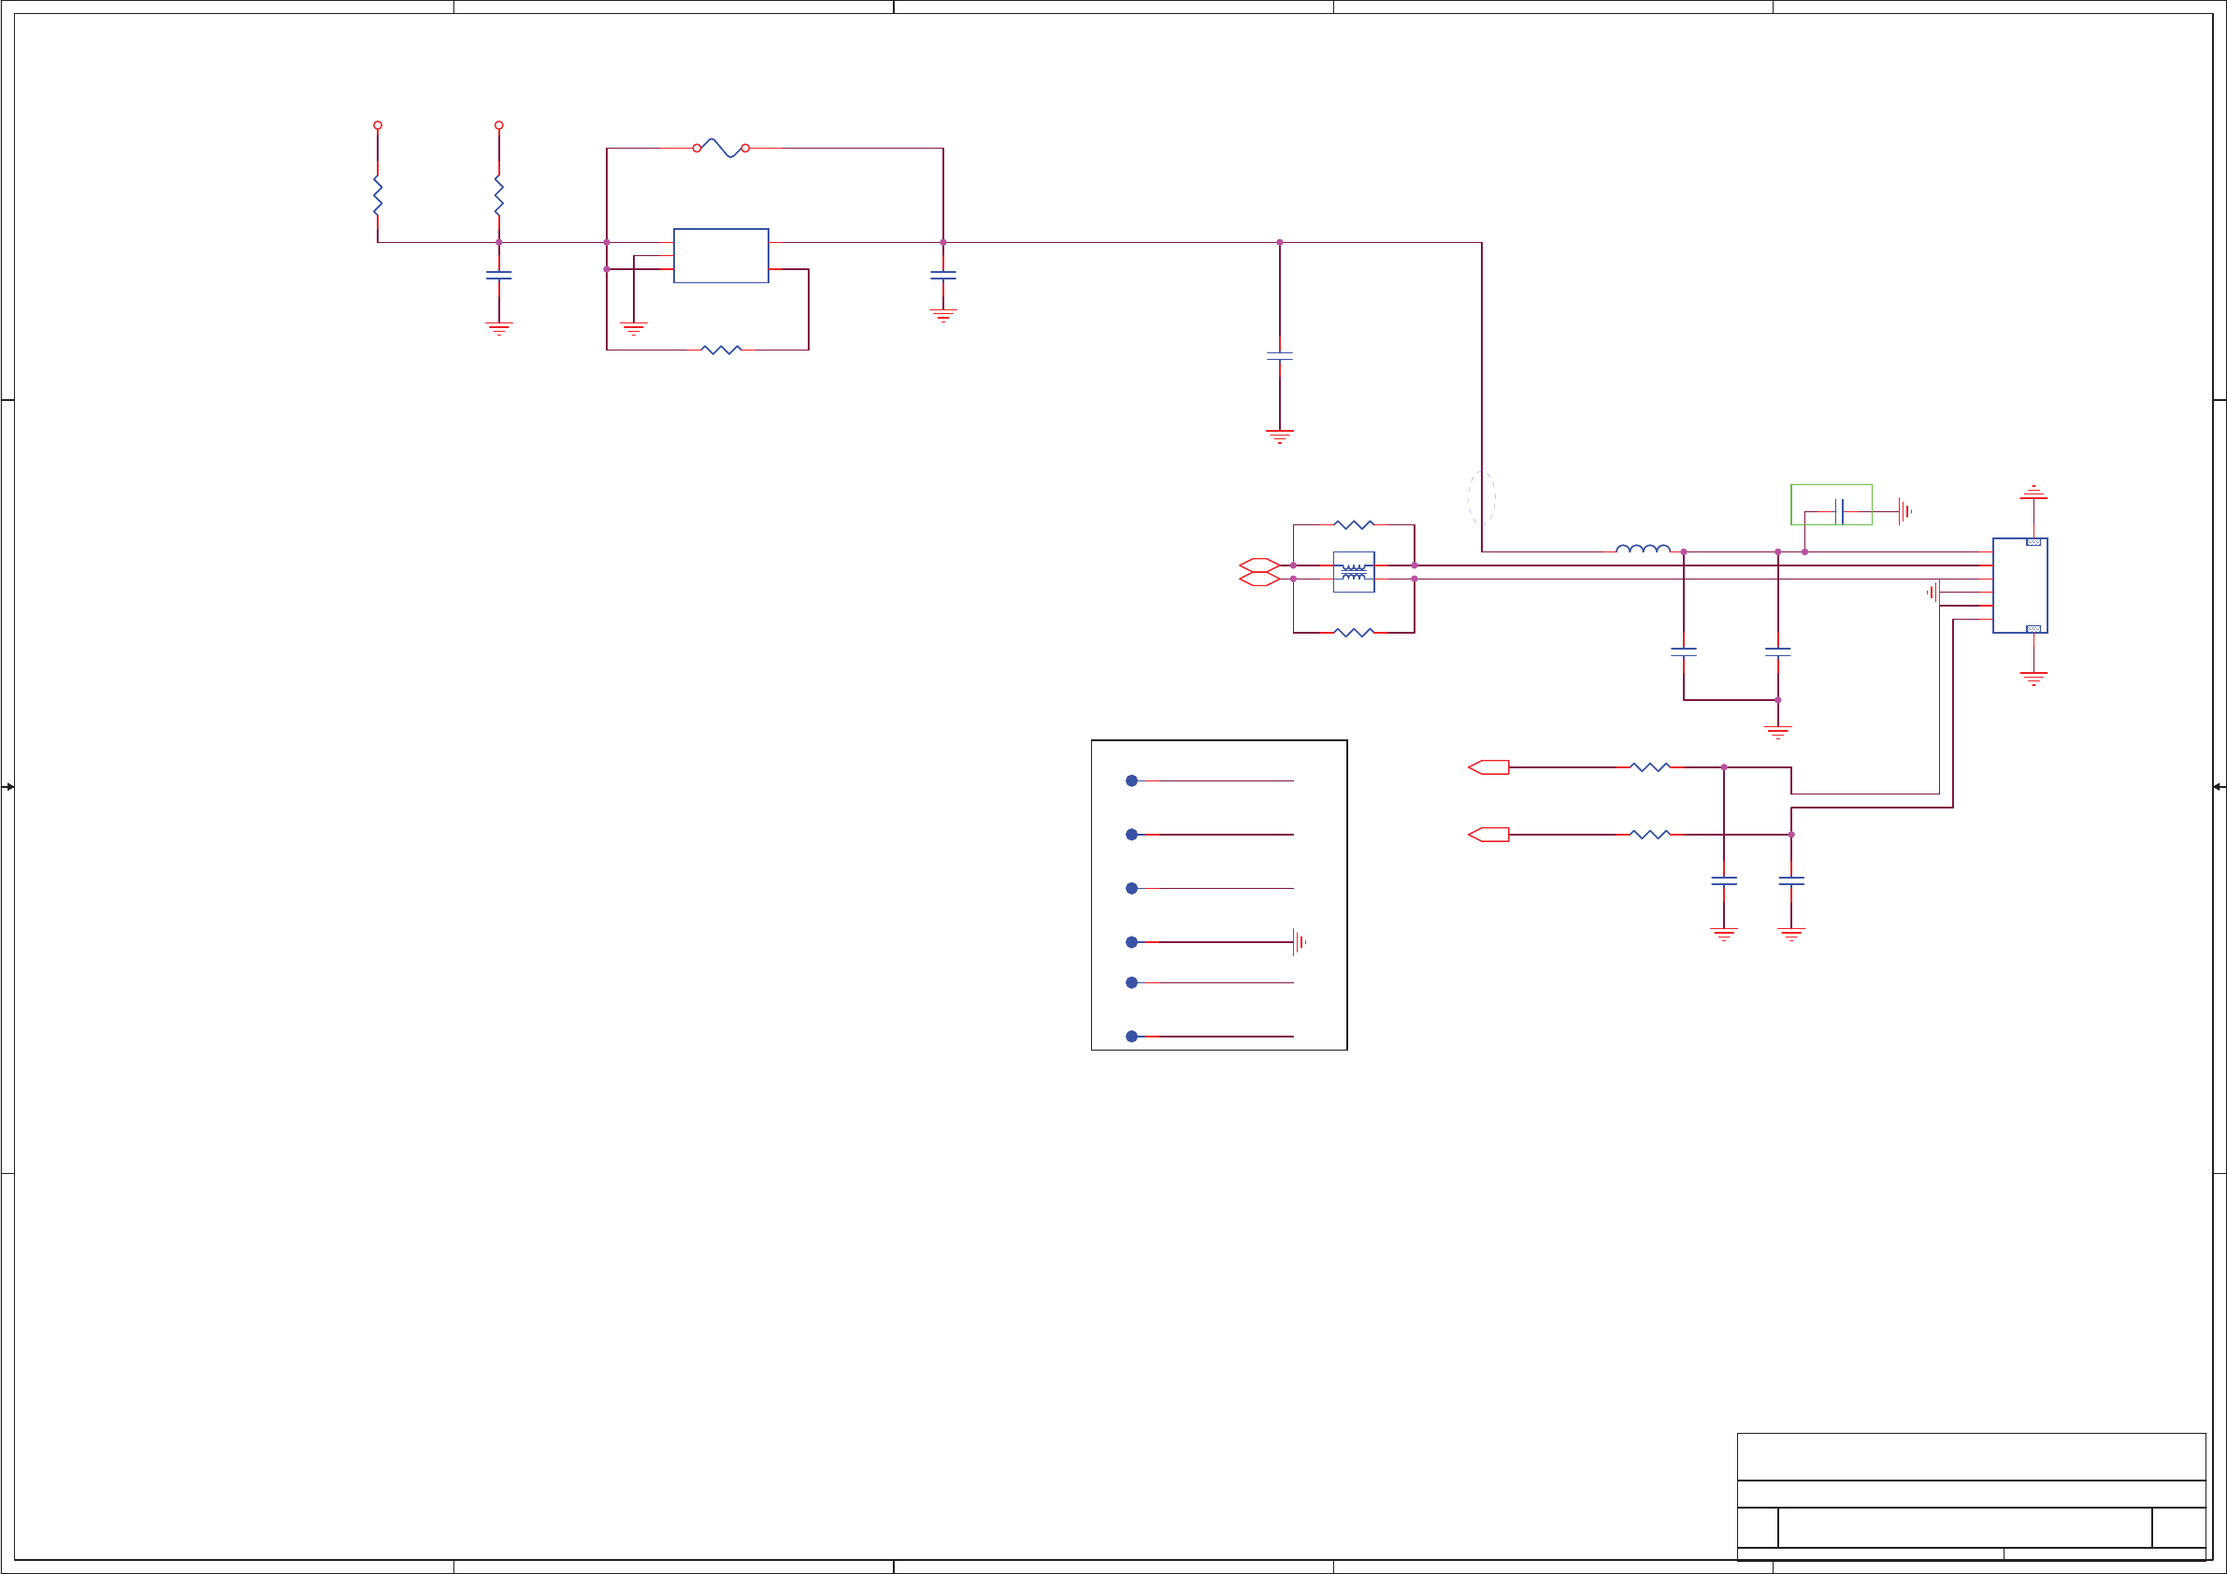The width and height of the screenshot is (2227, 1574).
Task: Select the ground symbol above the right connector
Action: point(2033,493)
